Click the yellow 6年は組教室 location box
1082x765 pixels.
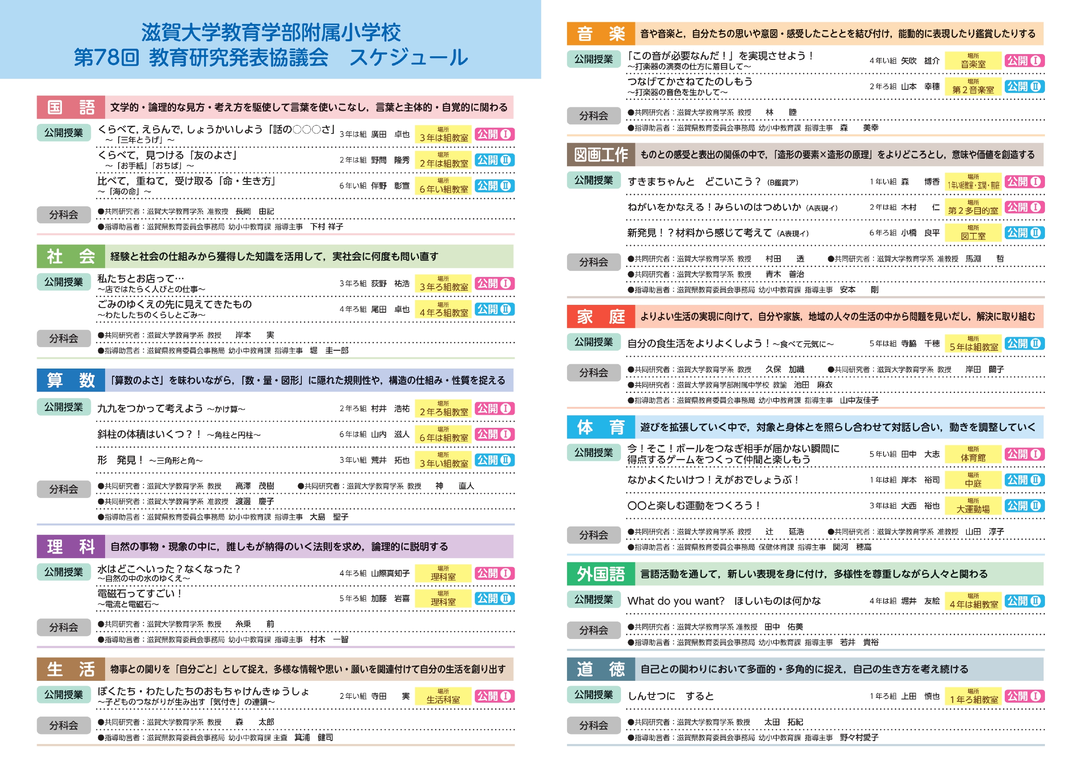pos(443,434)
